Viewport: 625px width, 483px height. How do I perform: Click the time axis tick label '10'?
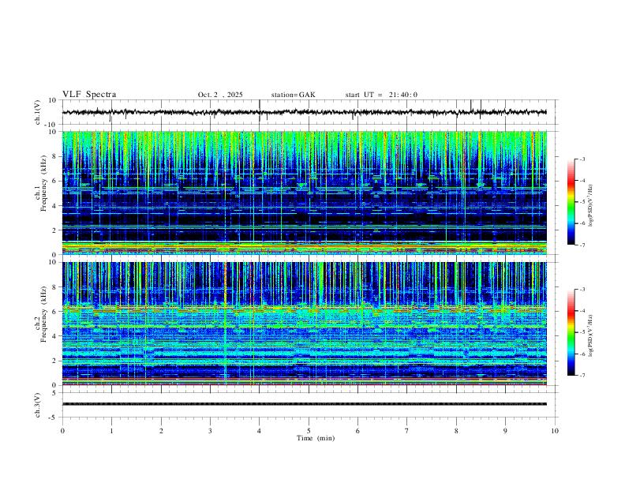click(555, 431)
